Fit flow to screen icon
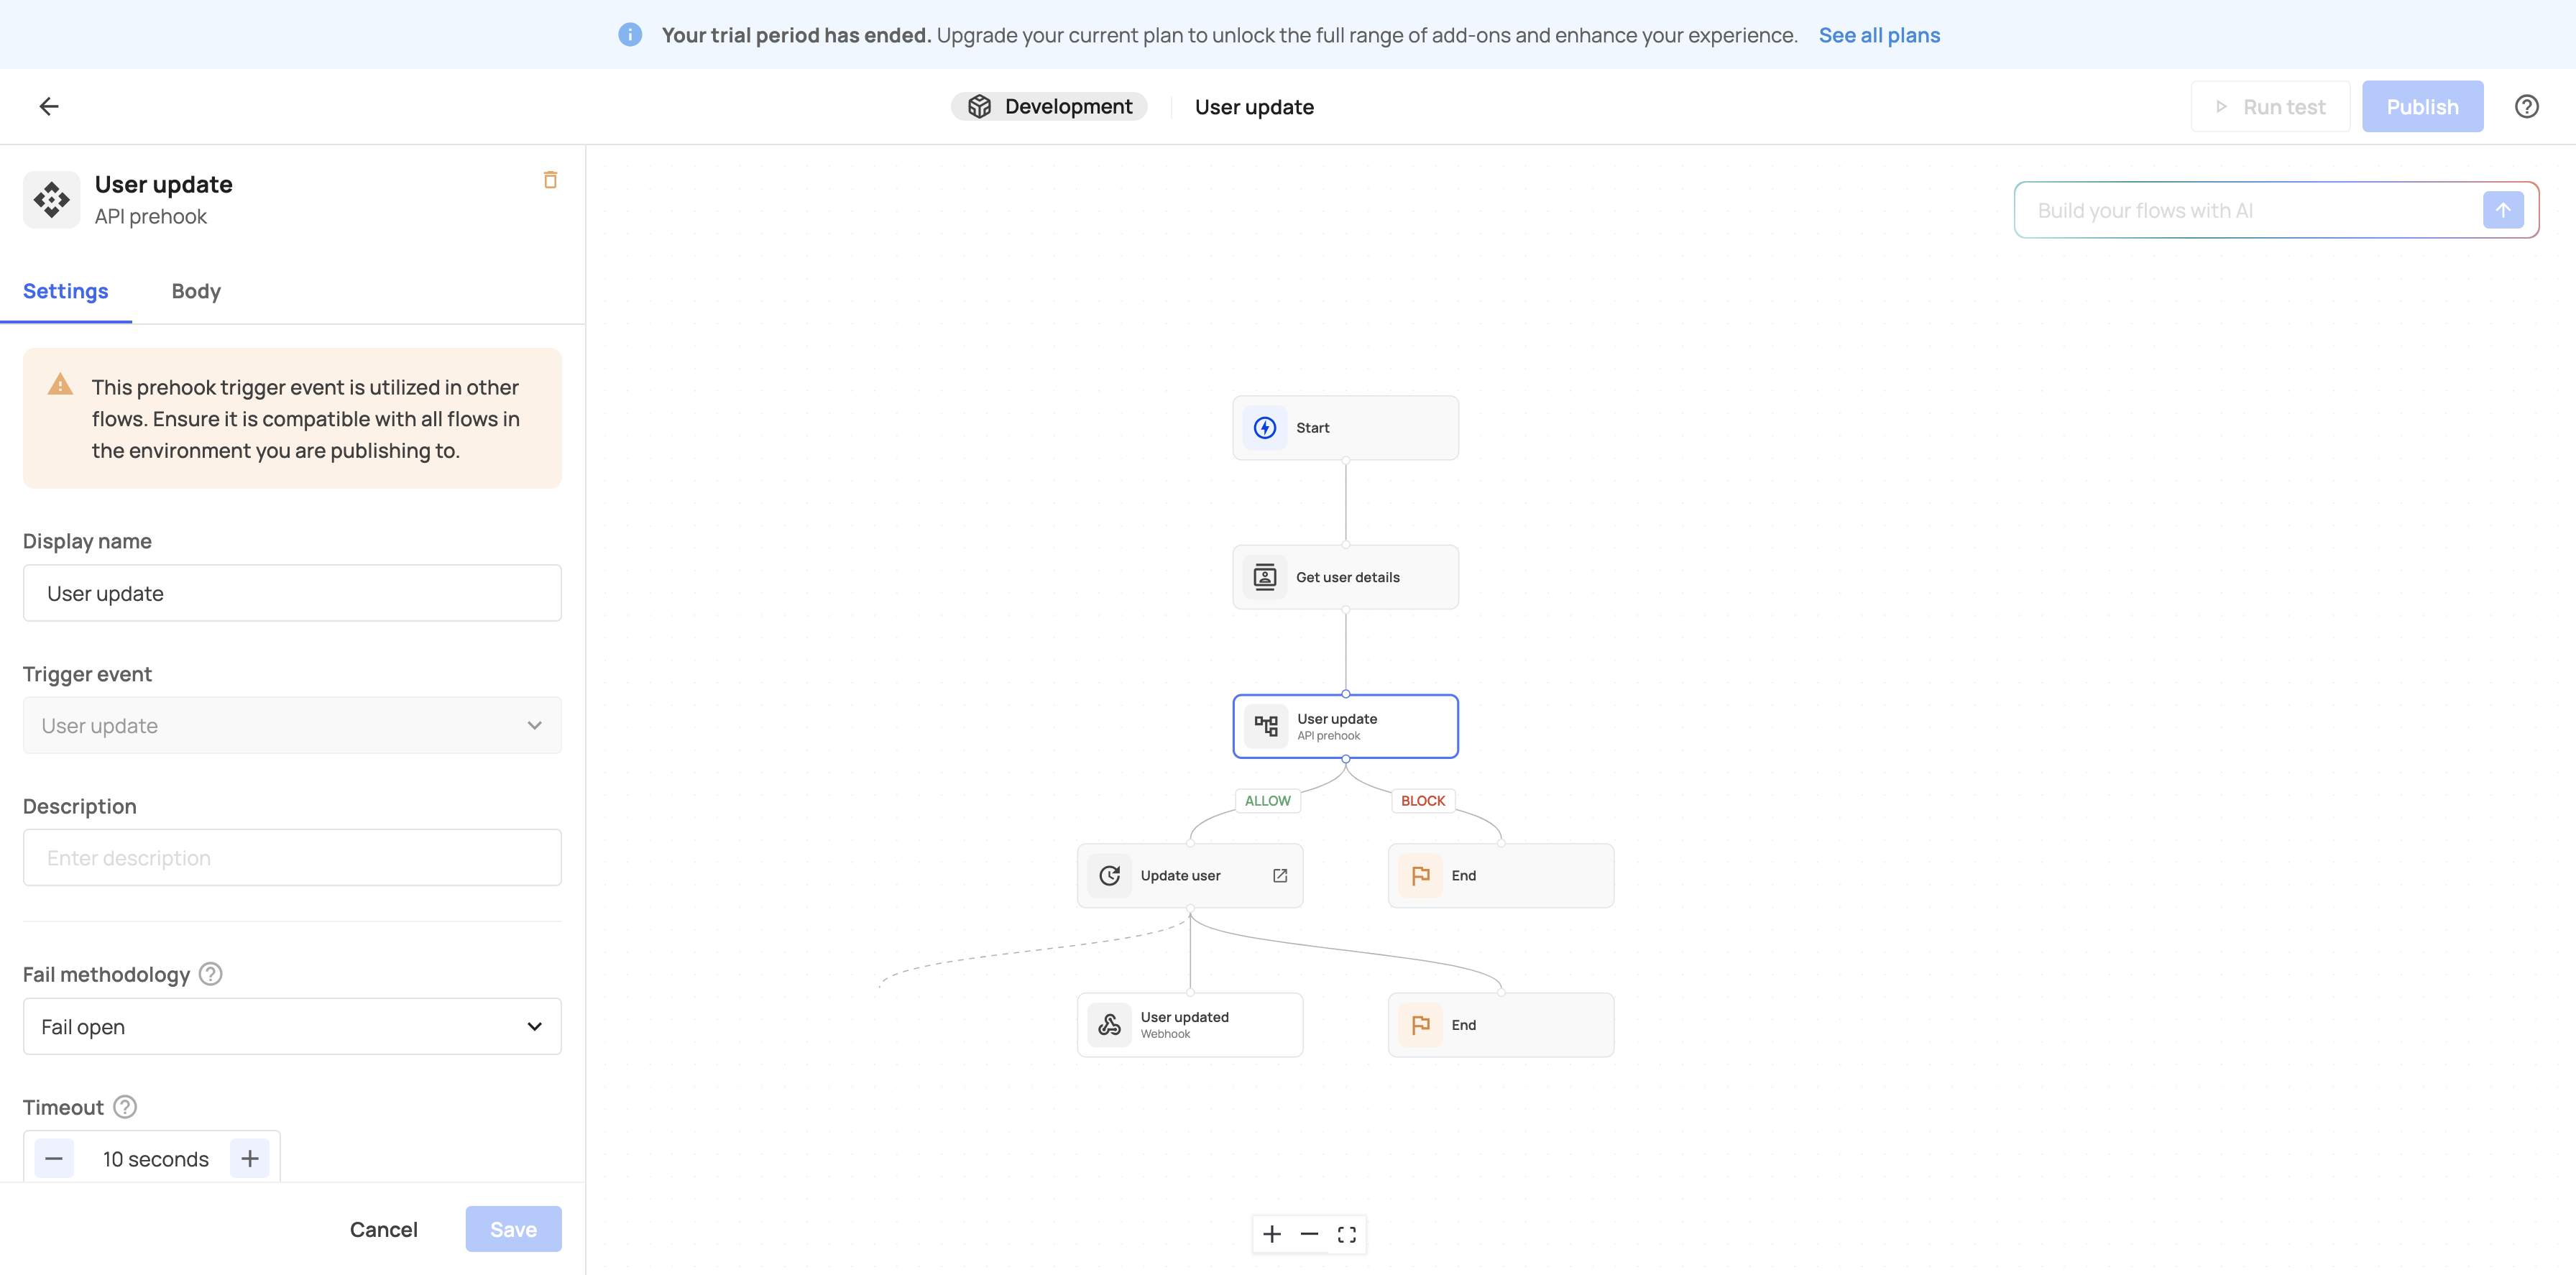This screenshot has height=1275, width=2576. pos(1347,1234)
